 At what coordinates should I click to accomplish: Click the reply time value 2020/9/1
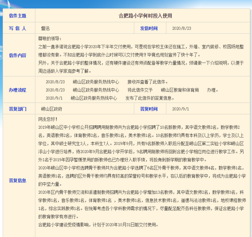[x=180, y=109]
